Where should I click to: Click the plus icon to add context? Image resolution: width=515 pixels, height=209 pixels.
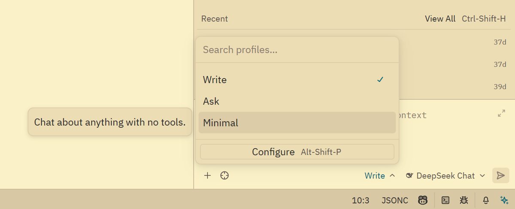(x=207, y=175)
